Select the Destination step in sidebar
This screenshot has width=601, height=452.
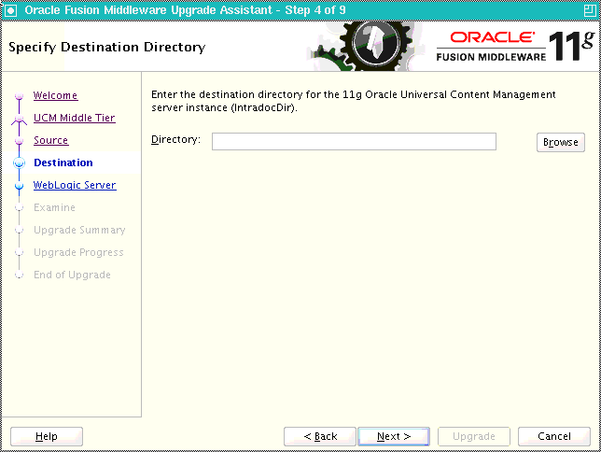point(63,162)
